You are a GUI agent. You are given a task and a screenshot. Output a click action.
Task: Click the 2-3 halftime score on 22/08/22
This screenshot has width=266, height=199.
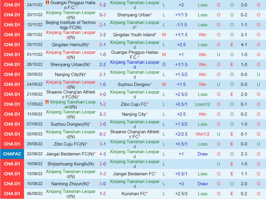point(244,154)
